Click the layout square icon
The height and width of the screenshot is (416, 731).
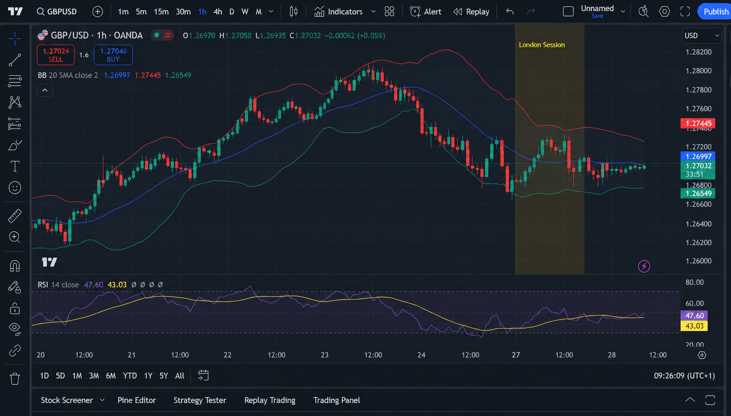pos(568,11)
